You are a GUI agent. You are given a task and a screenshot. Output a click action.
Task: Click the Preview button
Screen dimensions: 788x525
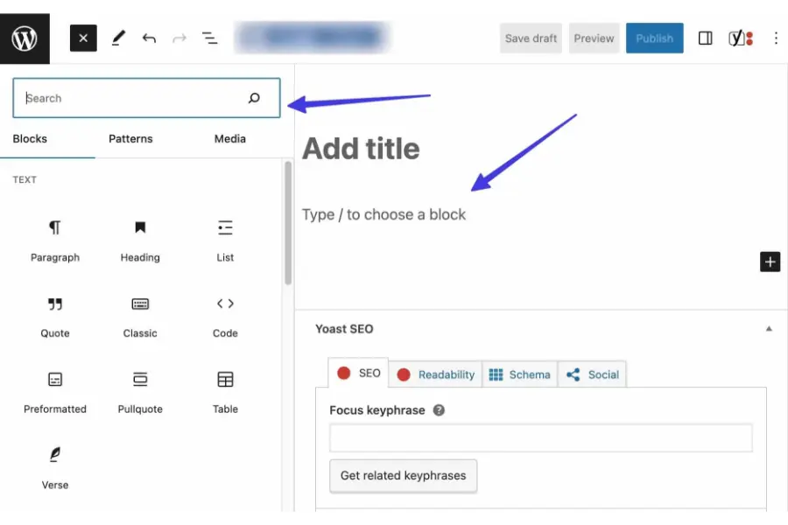tap(594, 38)
